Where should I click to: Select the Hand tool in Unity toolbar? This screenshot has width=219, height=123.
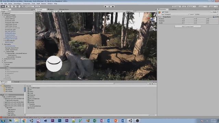tap(3, 6)
